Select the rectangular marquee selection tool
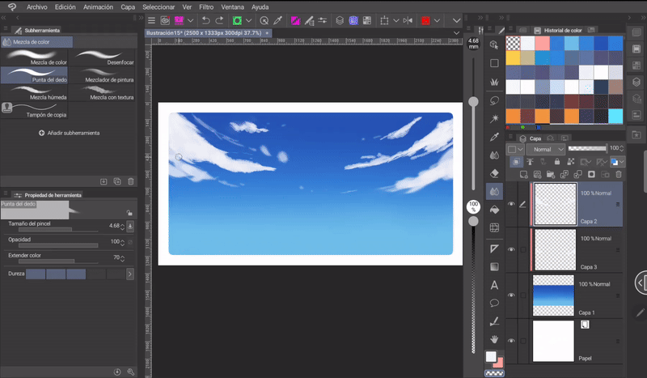647x378 pixels. (494, 63)
